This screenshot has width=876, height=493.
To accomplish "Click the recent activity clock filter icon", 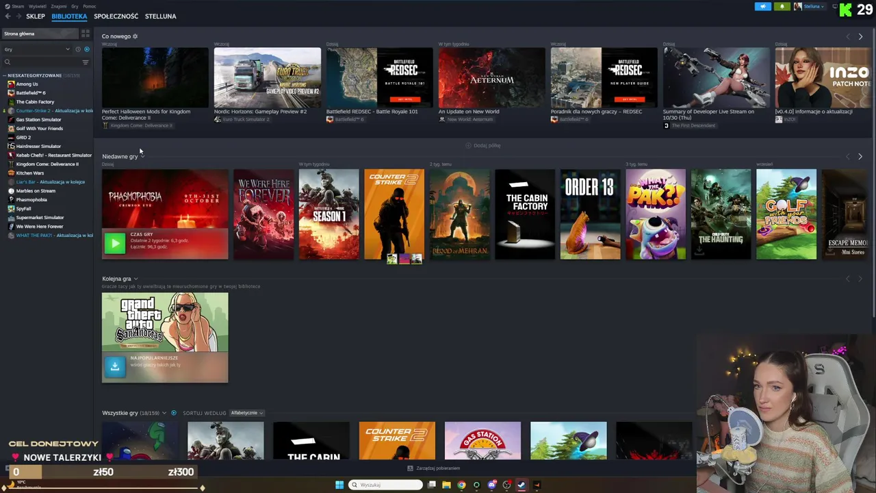I will pos(78,49).
